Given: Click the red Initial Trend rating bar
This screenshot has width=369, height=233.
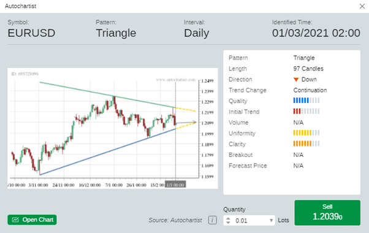Looking at the screenshot, I should [306, 112].
